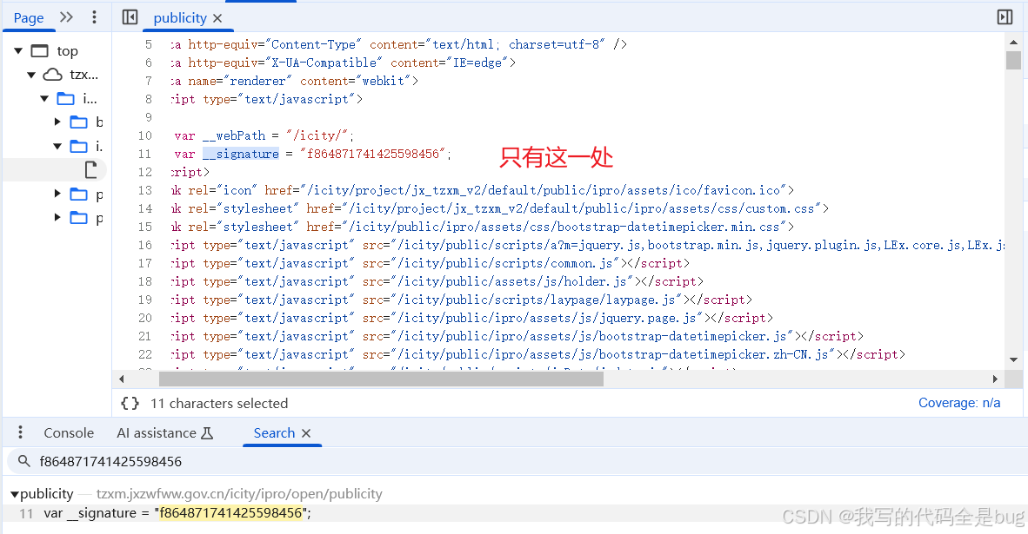1028x534 pixels.
Task: Click "11 characters selected" status text
Action: pyautogui.click(x=219, y=403)
